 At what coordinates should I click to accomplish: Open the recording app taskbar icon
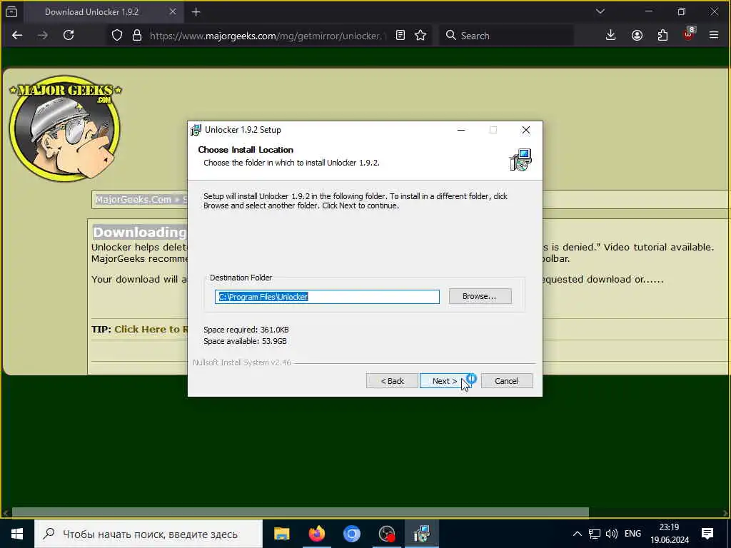pyautogui.click(x=386, y=534)
